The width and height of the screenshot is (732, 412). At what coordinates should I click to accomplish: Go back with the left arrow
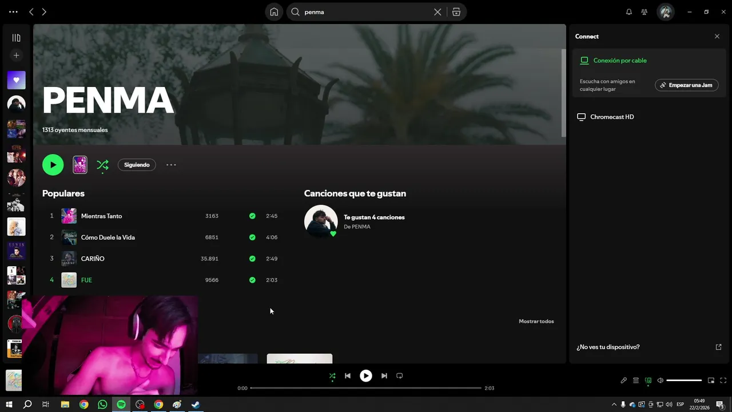pyautogui.click(x=31, y=12)
